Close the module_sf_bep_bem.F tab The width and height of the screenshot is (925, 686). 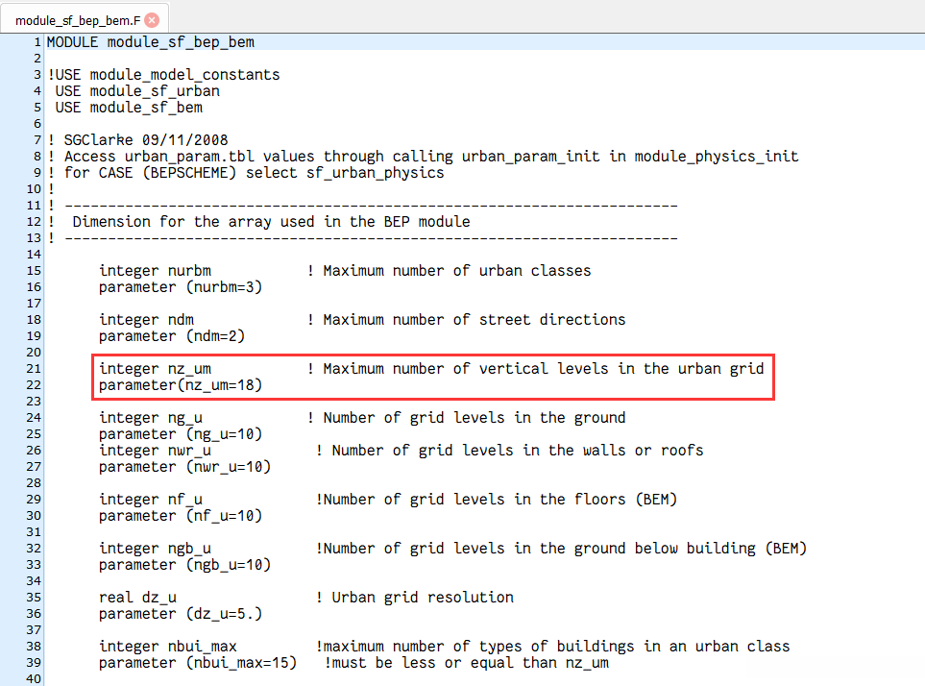pyautogui.click(x=152, y=20)
